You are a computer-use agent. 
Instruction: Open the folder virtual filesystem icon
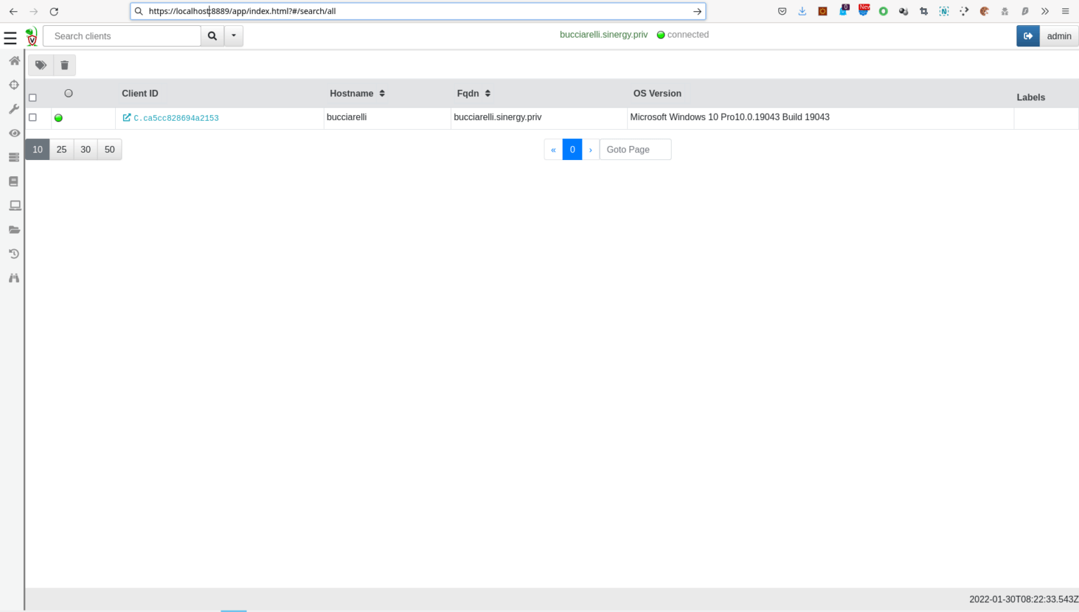14,230
